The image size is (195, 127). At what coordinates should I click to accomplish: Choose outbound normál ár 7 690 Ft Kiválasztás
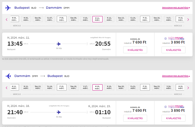[135, 50]
